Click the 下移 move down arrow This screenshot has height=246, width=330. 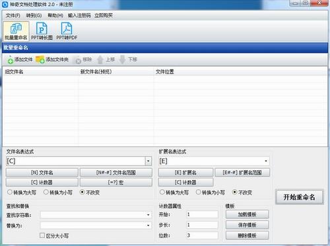coord(122,59)
